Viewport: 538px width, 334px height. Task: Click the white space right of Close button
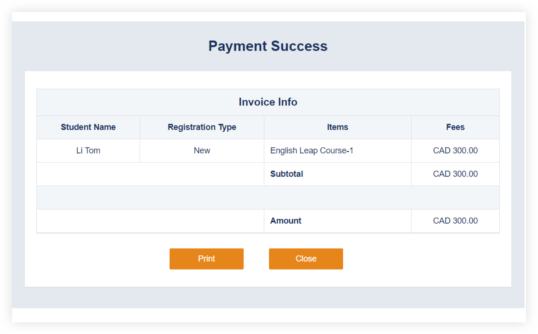(419, 259)
